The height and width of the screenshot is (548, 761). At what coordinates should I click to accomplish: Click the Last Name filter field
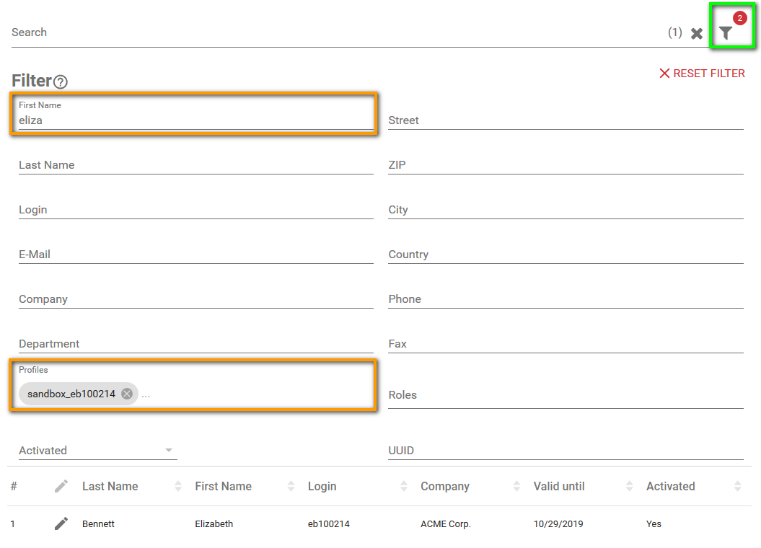195,165
